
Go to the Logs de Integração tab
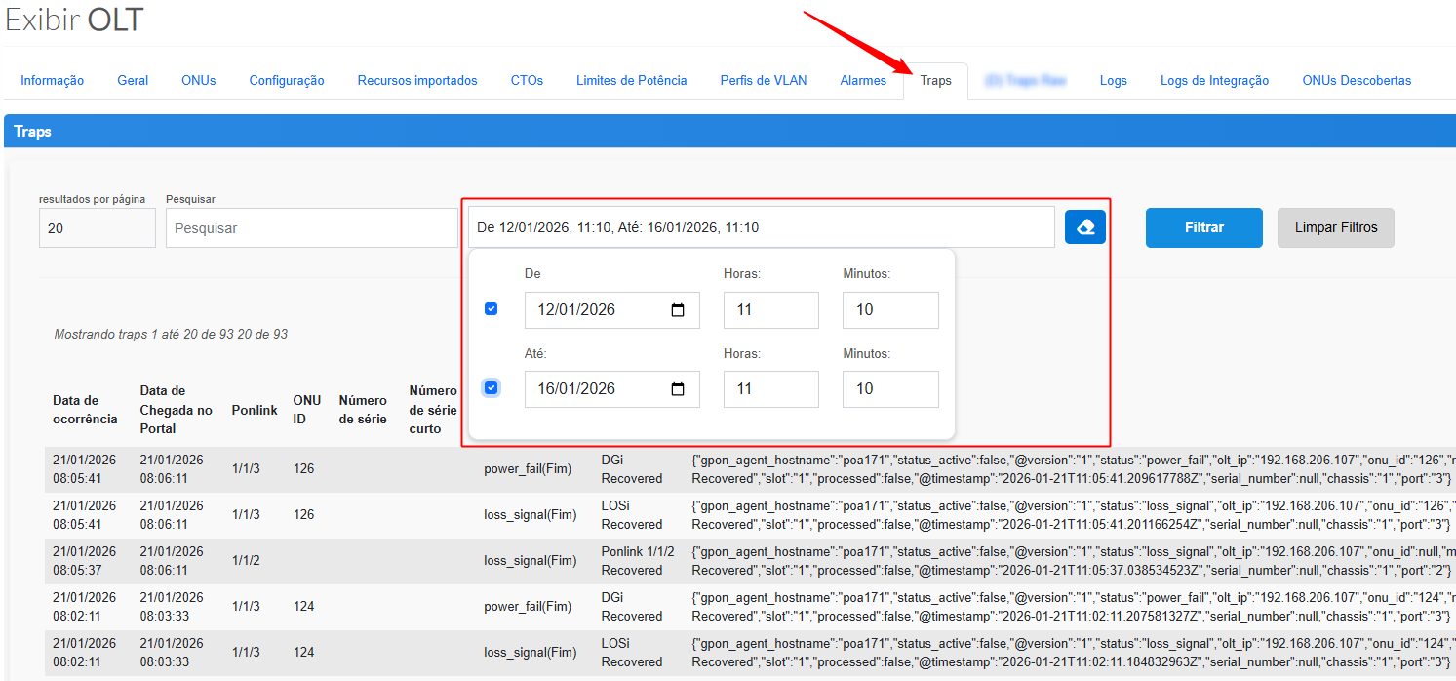click(1214, 81)
